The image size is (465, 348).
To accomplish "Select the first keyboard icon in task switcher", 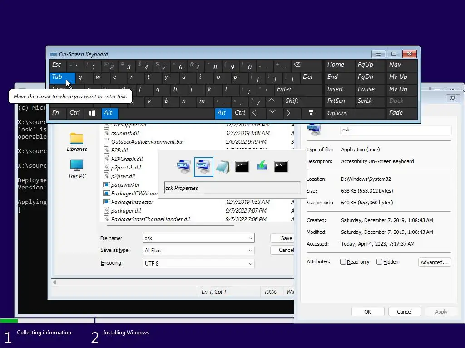I will pyautogui.click(x=184, y=166).
